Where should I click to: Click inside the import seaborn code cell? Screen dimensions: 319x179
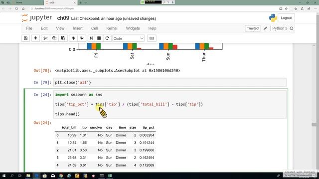click(169, 104)
